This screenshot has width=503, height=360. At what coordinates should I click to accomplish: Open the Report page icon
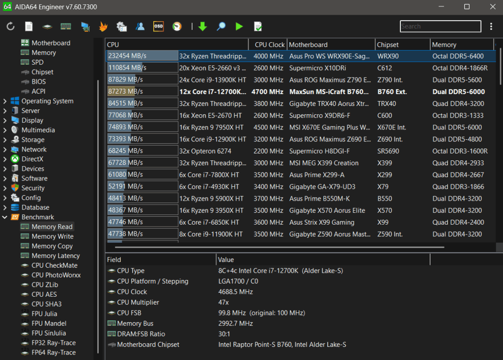29,26
